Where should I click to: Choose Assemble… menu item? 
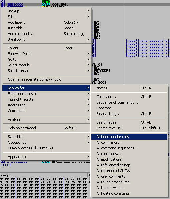click(x=46, y=28)
